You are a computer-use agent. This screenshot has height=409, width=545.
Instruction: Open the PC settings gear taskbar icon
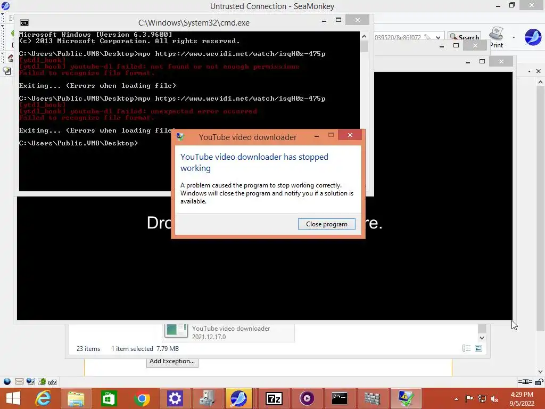(x=175, y=398)
